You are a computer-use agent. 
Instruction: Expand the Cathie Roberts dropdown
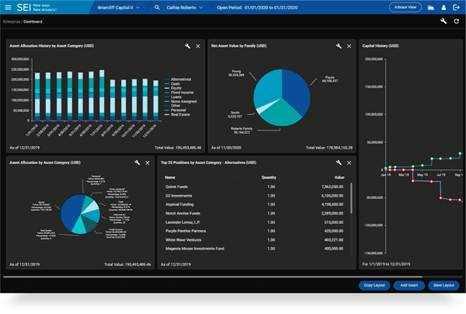pyautogui.click(x=184, y=8)
